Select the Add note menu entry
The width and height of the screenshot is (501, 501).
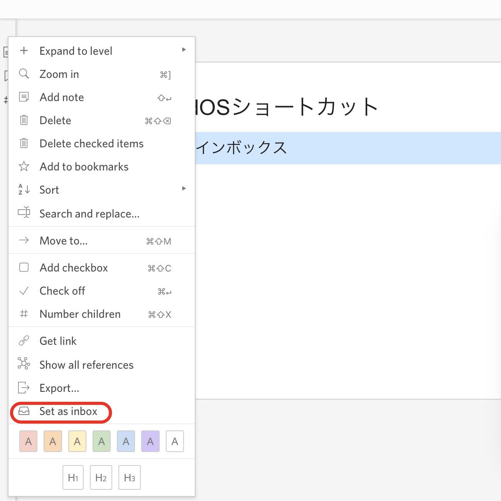[x=102, y=97]
